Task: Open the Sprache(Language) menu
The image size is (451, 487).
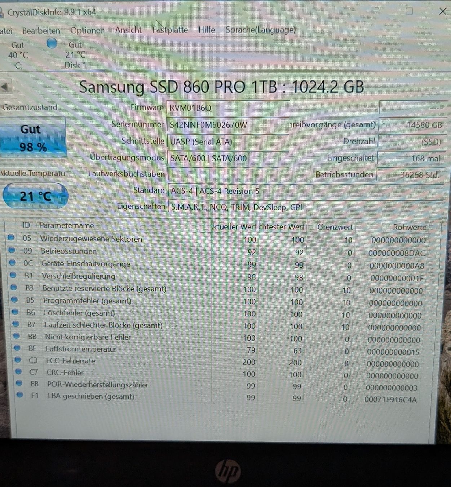Action: pos(260,30)
